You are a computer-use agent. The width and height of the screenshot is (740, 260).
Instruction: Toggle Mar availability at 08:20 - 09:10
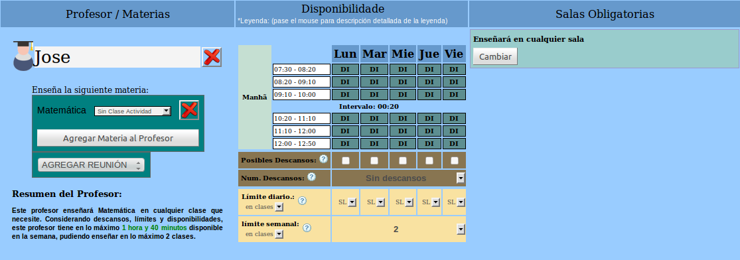tap(374, 82)
